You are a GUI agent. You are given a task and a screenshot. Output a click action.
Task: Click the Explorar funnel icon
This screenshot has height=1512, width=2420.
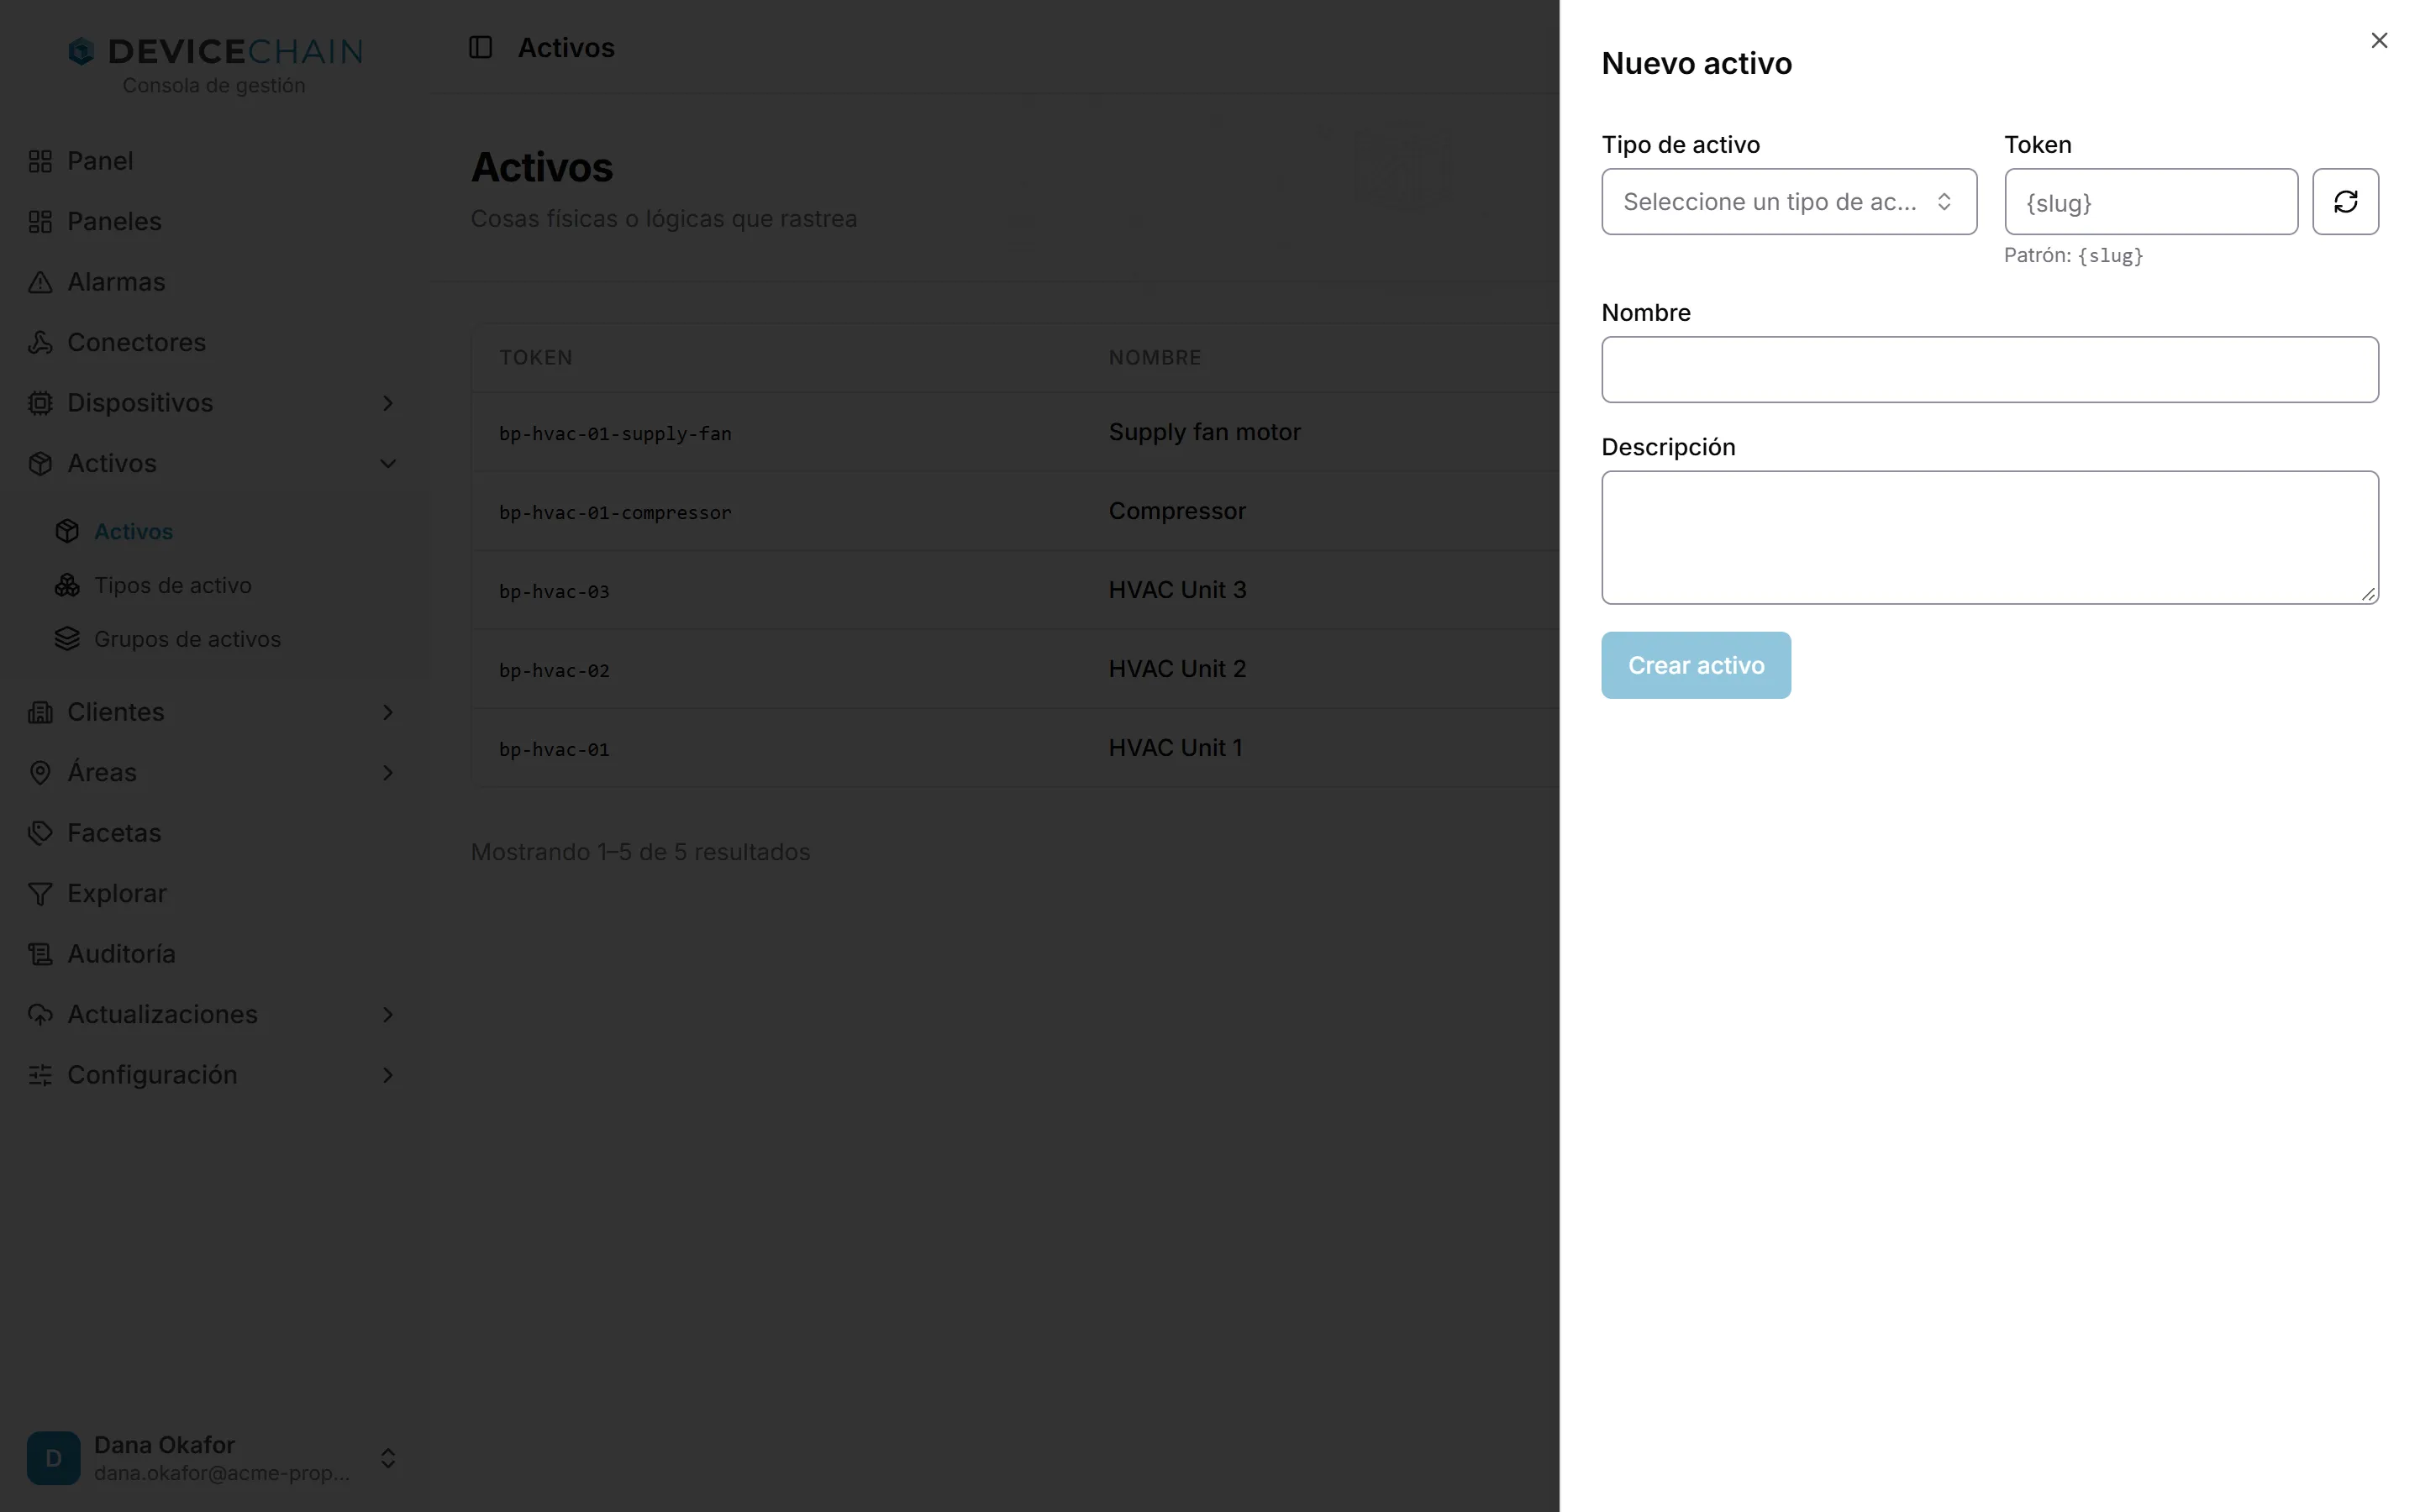(40, 894)
